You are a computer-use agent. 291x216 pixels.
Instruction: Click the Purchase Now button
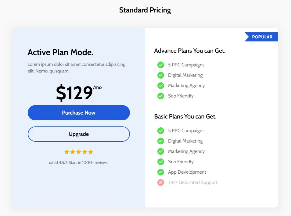point(79,113)
